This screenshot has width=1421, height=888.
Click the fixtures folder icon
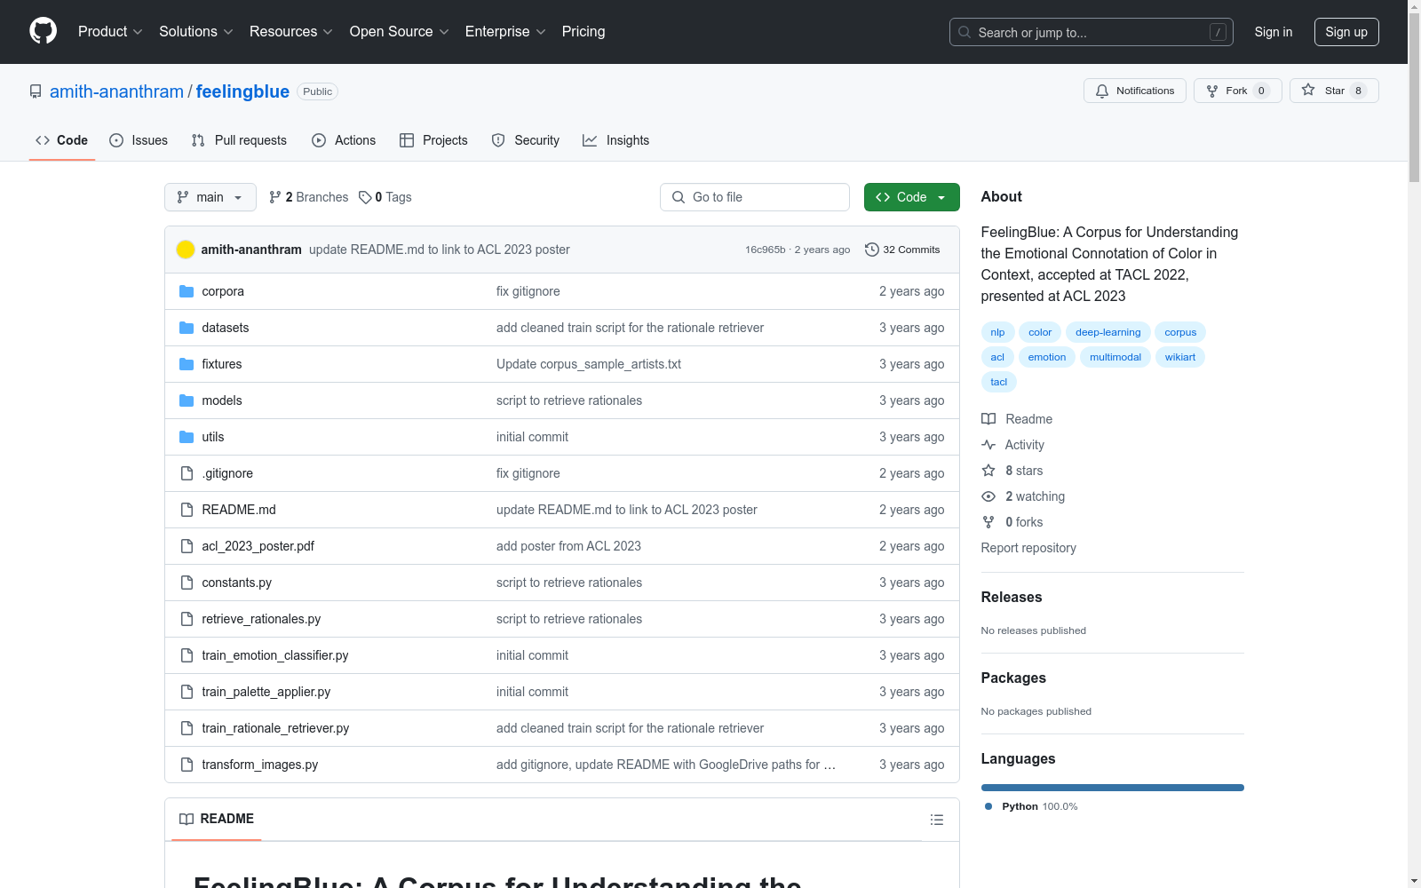click(x=187, y=364)
